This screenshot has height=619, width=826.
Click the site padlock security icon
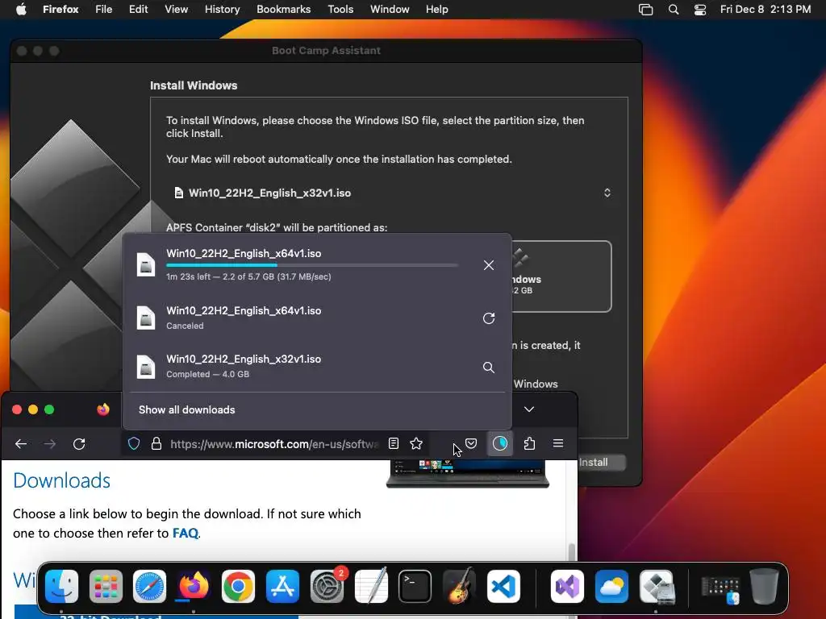click(x=156, y=444)
